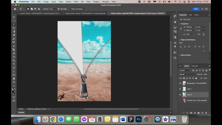222x125 pixels.
Task: Add a layer mask
Action: point(191,113)
